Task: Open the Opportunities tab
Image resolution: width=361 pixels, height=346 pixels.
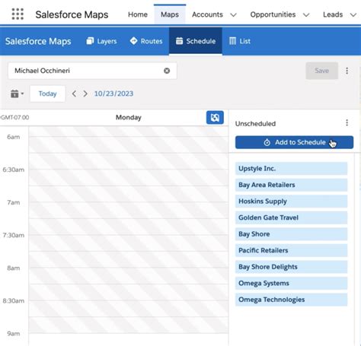Action: tap(273, 14)
